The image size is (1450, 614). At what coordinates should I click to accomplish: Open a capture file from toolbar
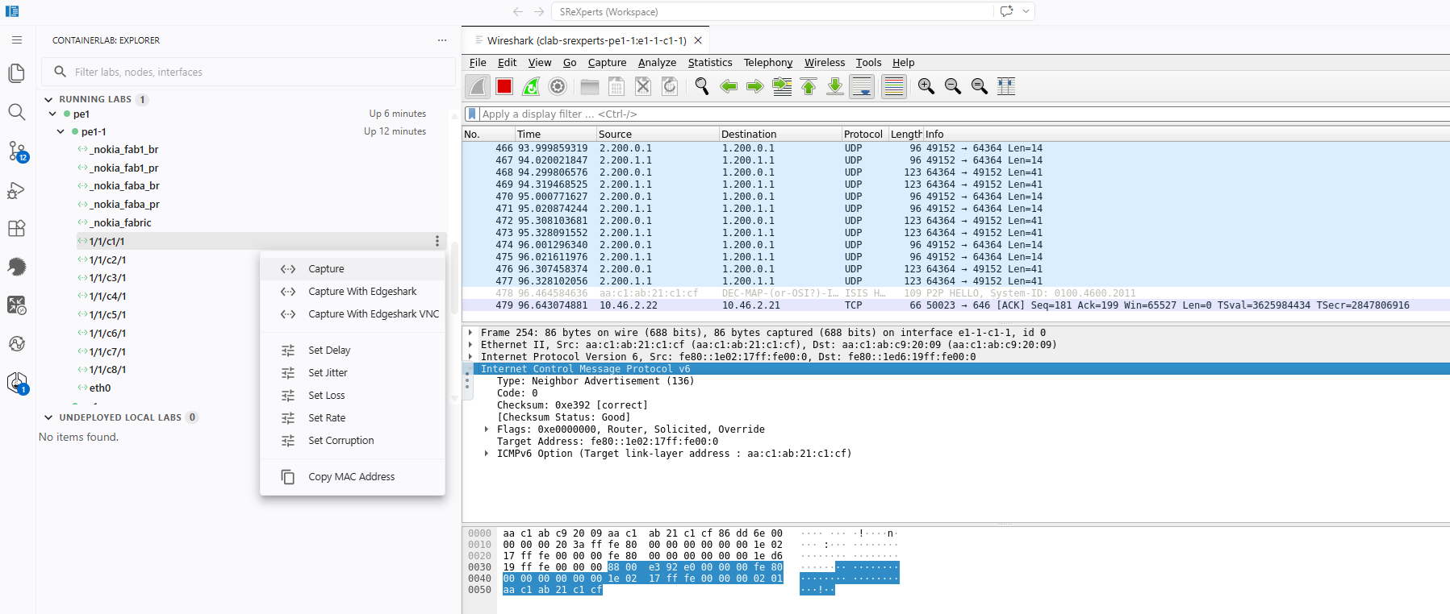590,86
